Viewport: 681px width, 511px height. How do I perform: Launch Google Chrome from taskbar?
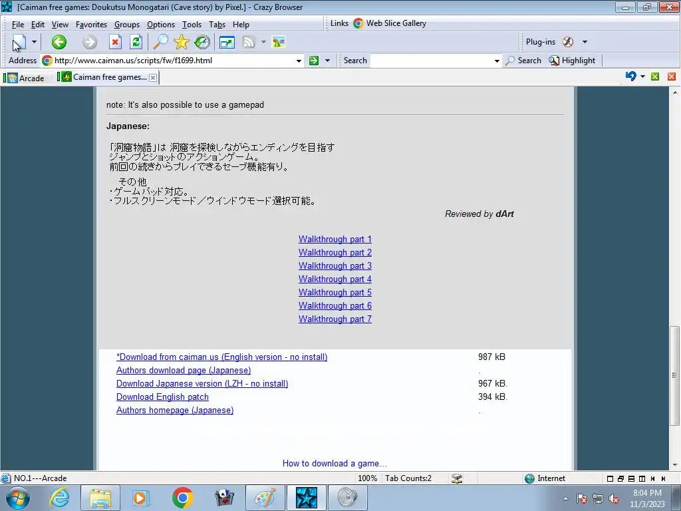coord(182,498)
